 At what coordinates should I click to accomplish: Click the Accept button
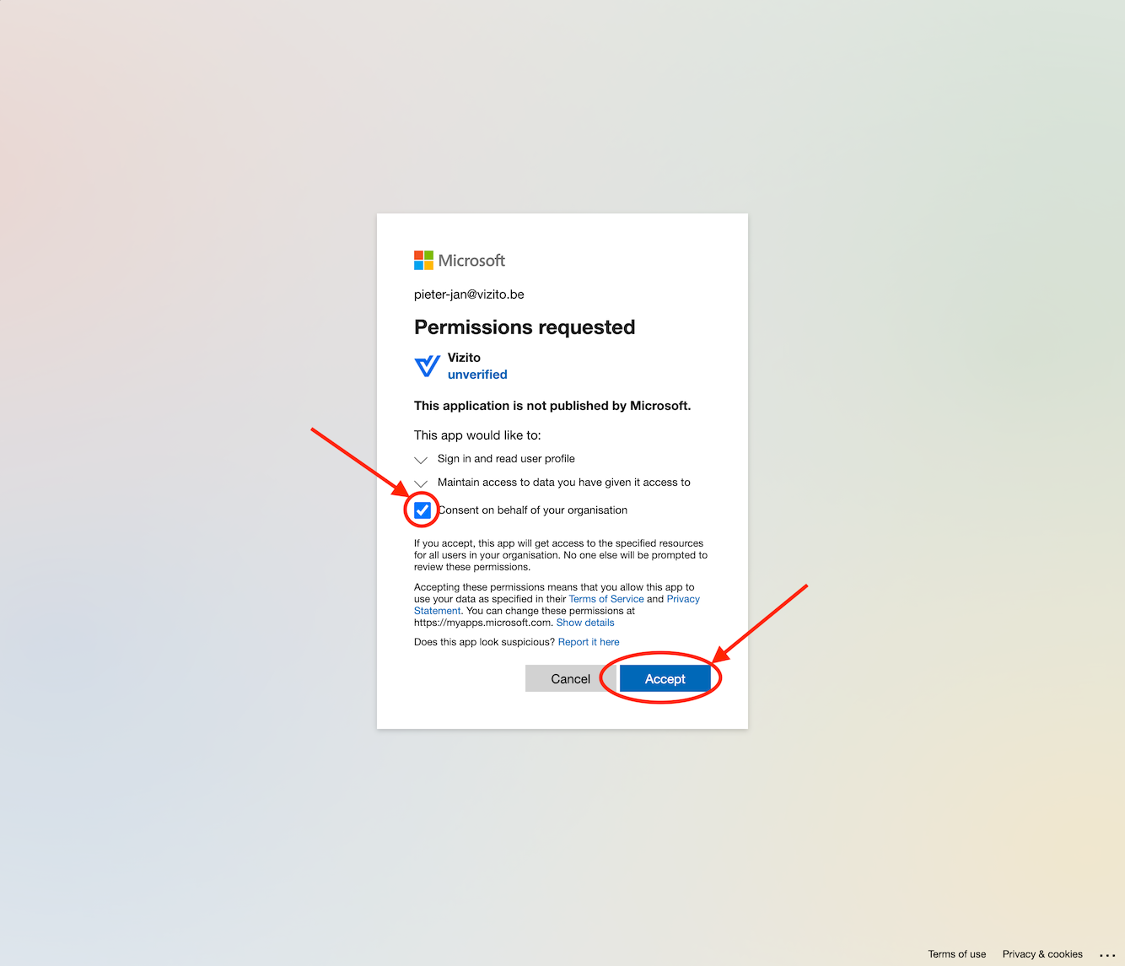pyautogui.click(x=665, y=678)
